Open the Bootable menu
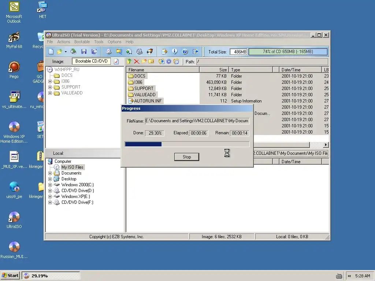The height and width of the screenshot is (281, 375). [x=82, y=42]
